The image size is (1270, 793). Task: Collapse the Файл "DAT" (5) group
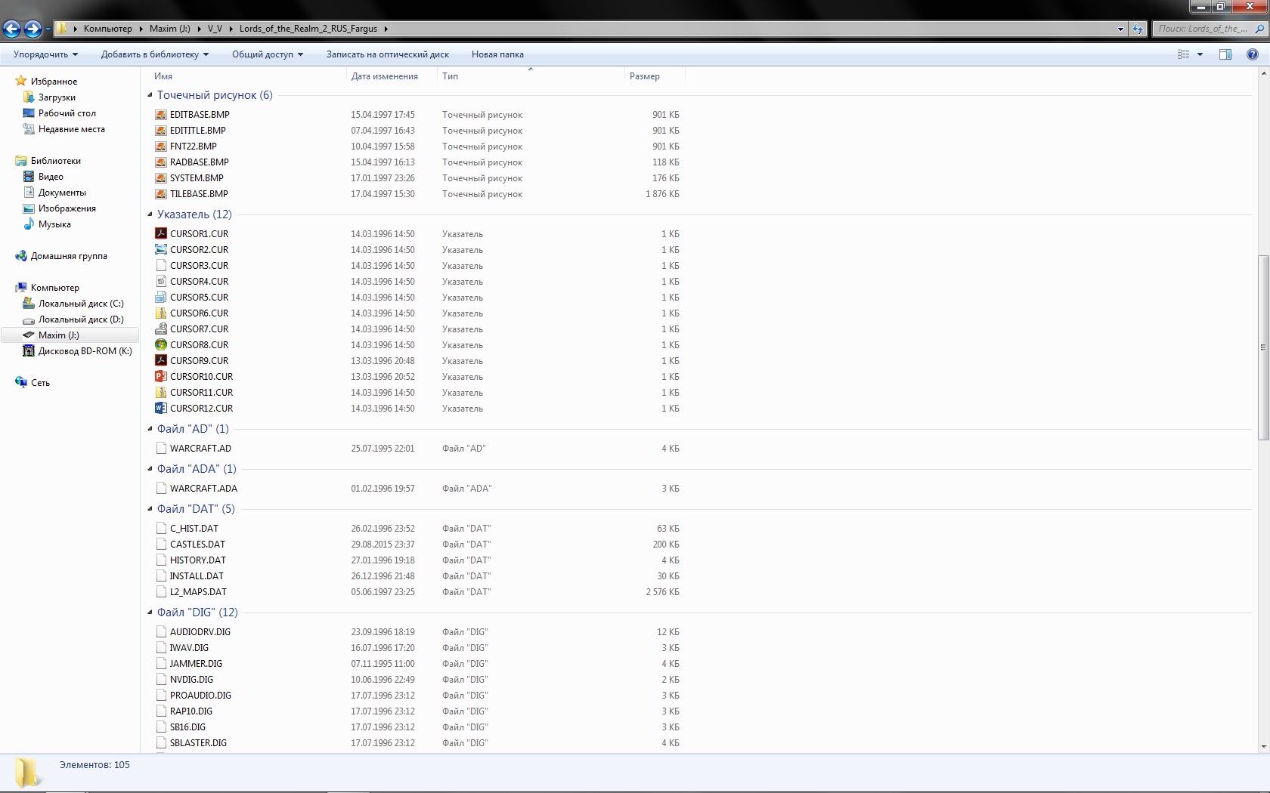tap(150, 509)
